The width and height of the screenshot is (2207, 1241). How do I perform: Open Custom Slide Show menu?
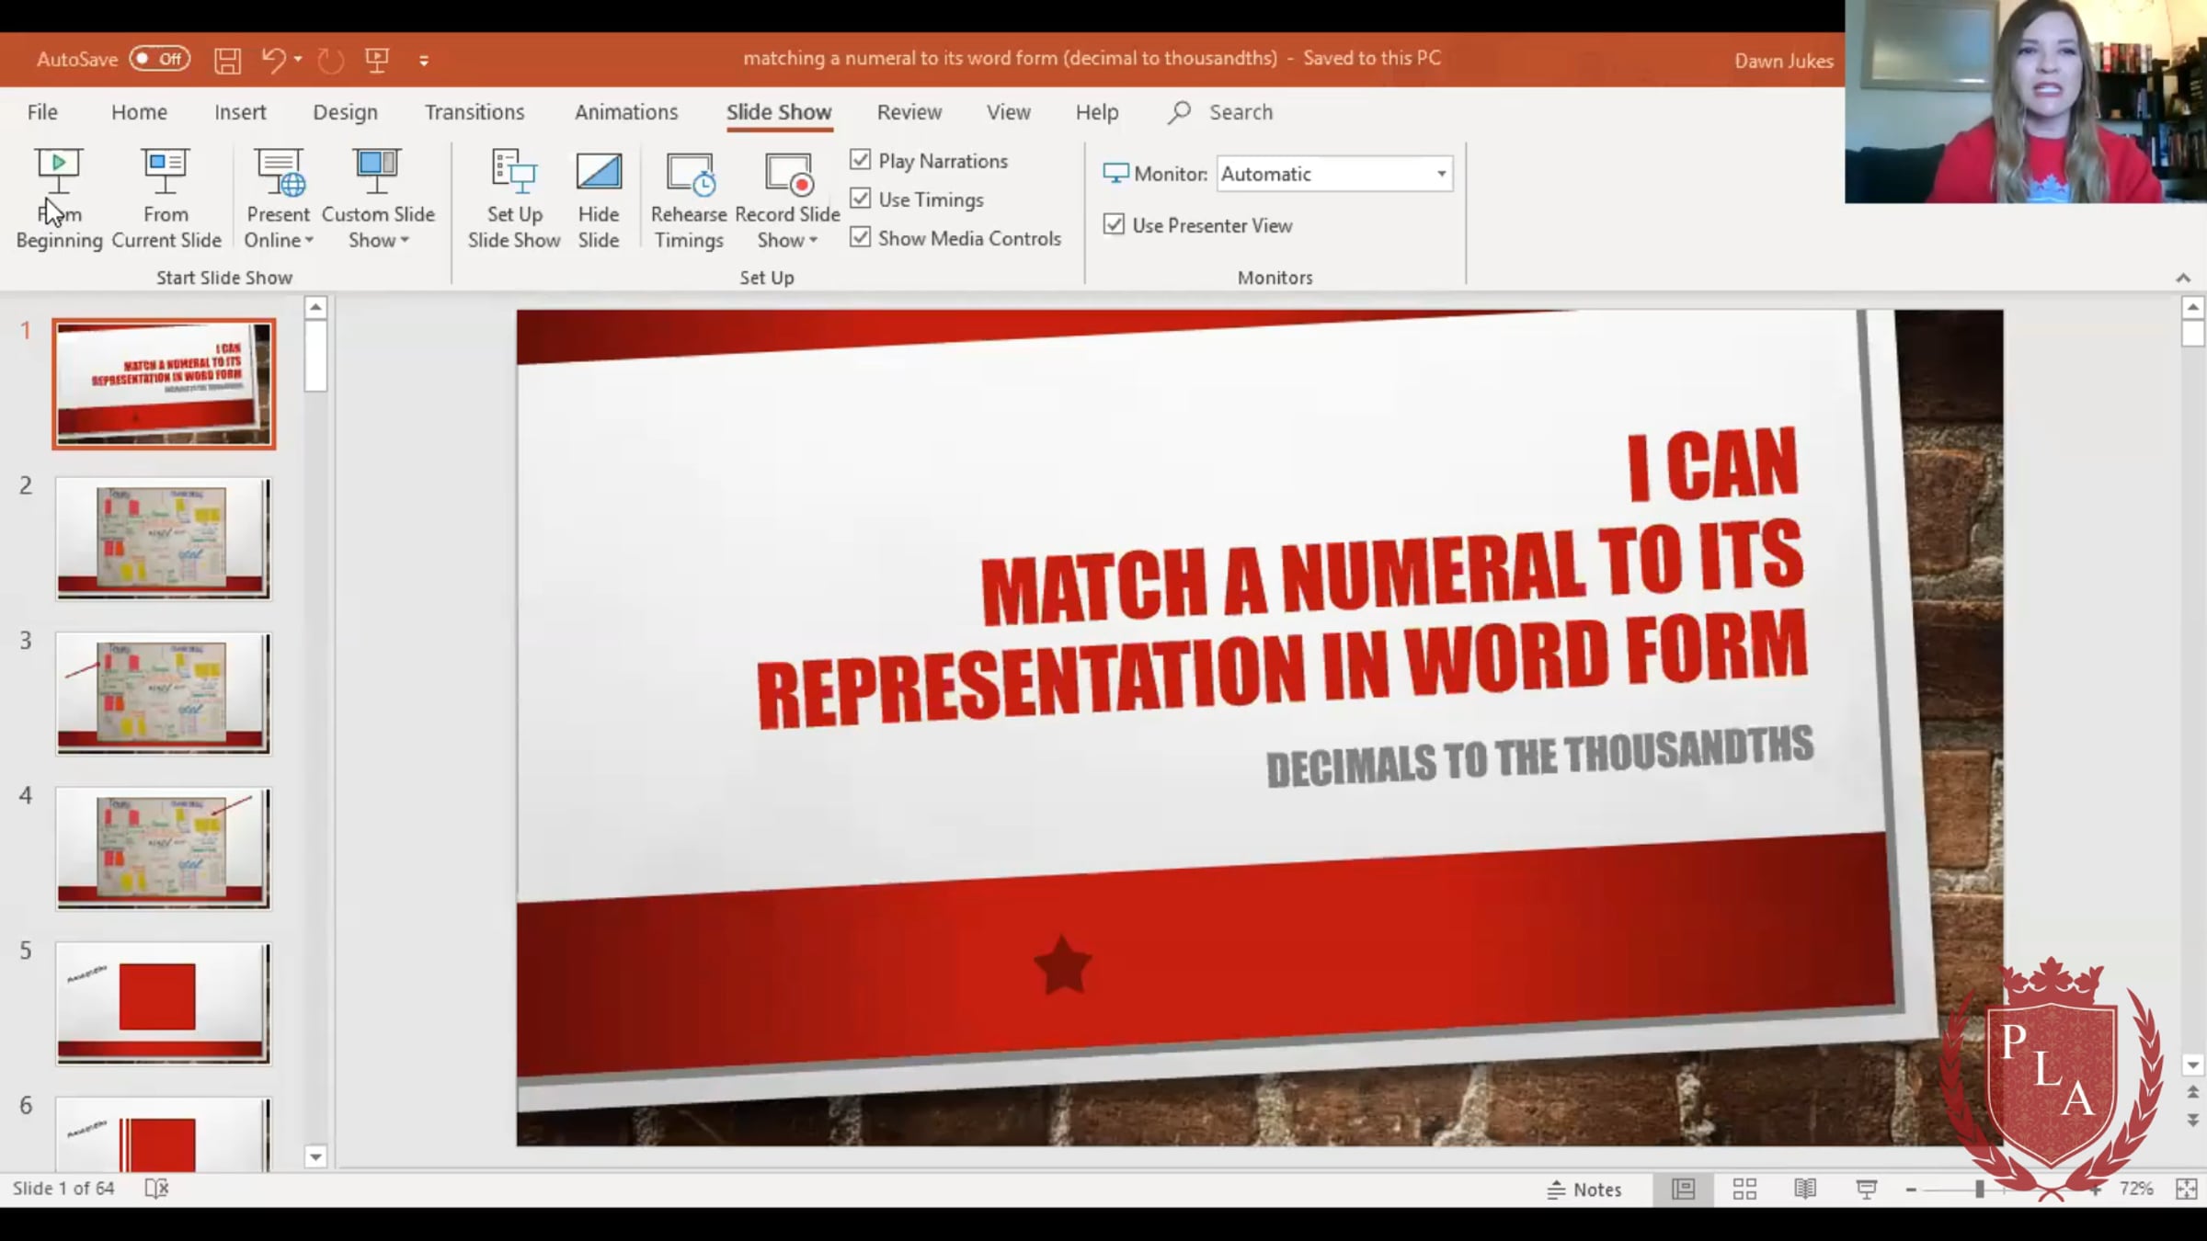[x=377, y=199]
